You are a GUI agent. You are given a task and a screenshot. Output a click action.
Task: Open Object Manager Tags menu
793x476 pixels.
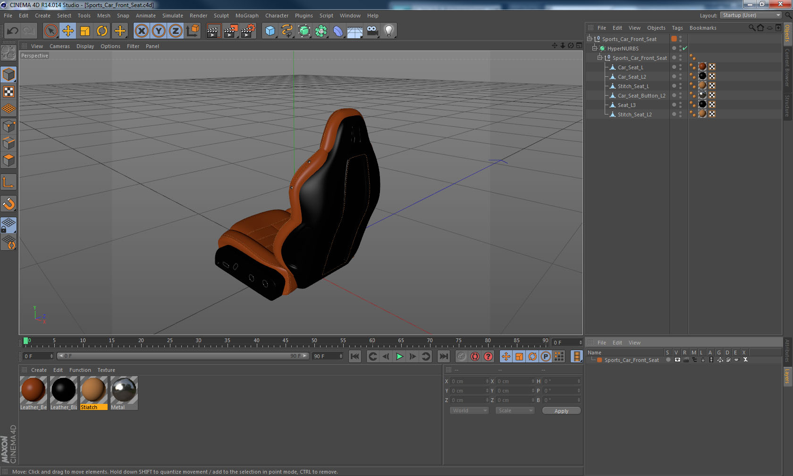point(677,28)
